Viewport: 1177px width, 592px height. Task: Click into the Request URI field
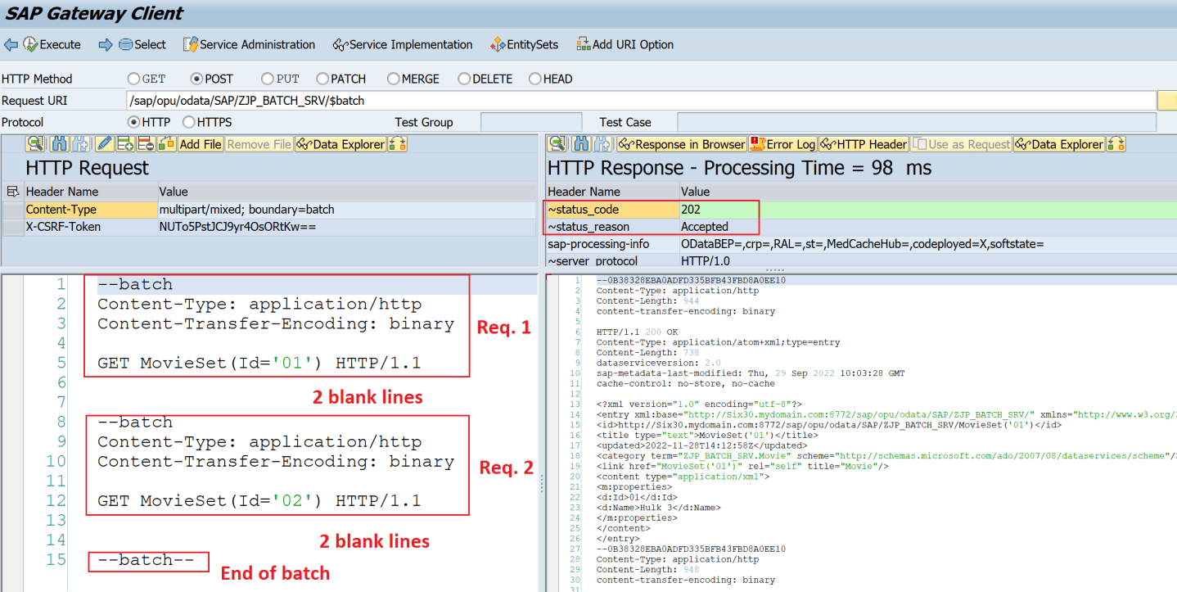coord(641,101)
